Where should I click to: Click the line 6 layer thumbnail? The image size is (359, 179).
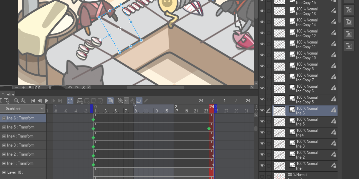point(280,111)
